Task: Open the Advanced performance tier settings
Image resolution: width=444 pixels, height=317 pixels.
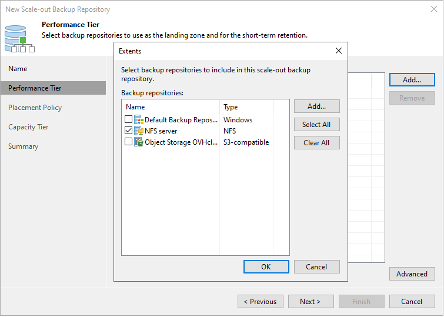Action: coord(412,274)
